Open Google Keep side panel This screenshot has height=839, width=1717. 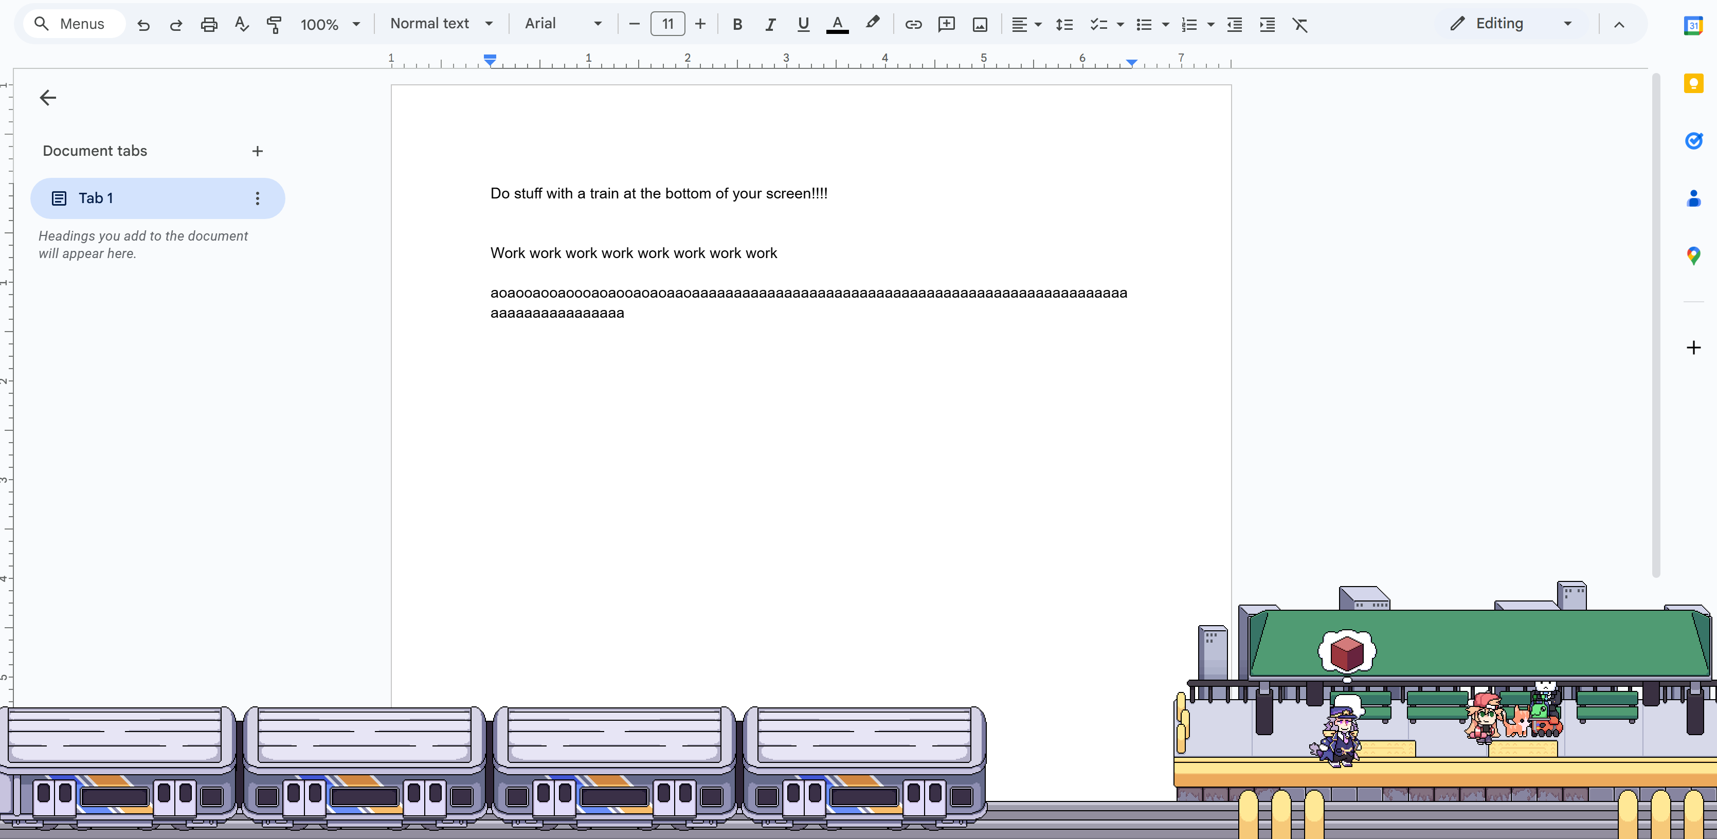1693,83
